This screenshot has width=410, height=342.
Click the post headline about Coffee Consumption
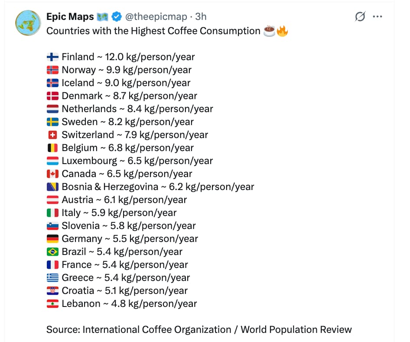(x=153, y=31)
